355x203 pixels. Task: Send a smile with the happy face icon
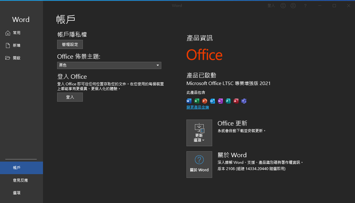283,6
